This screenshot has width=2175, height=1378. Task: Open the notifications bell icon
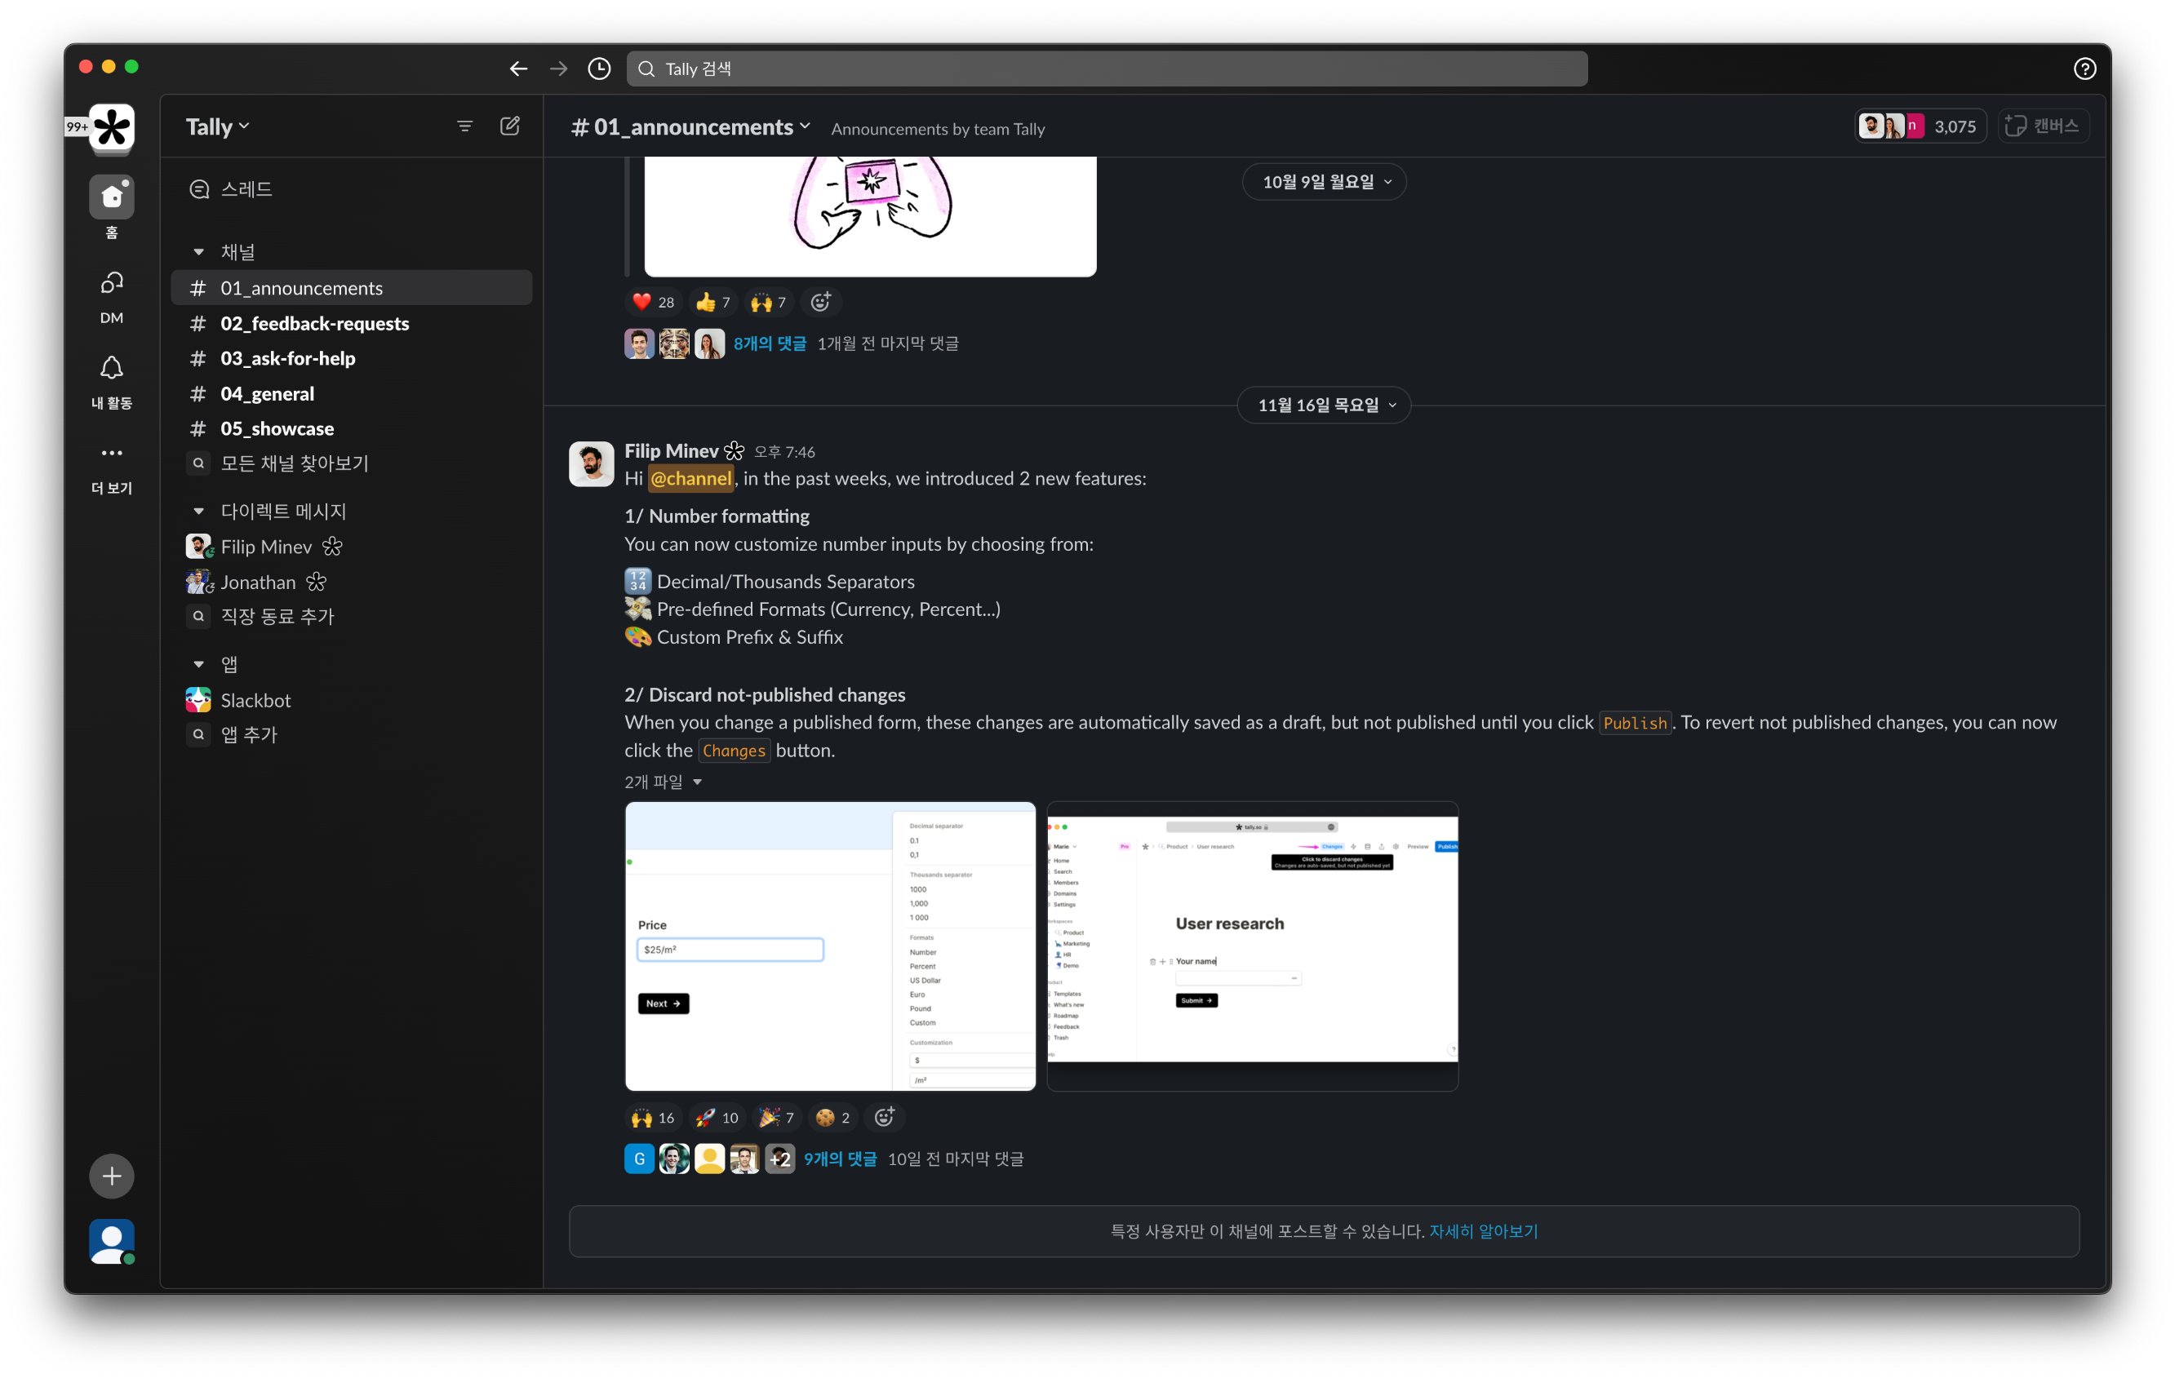109,375
